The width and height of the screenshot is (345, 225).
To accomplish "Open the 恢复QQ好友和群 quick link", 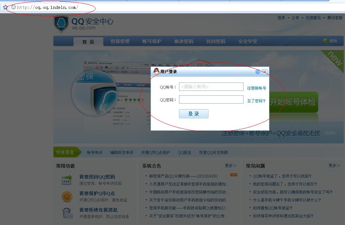I will click(214, 152).
